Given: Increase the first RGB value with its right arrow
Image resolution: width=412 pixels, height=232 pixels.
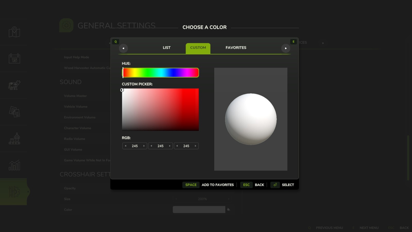Looking at the screenshot, I should coord(144,146).
